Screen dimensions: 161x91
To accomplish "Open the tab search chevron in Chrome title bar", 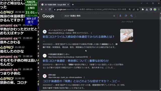I will click(141, 3).
